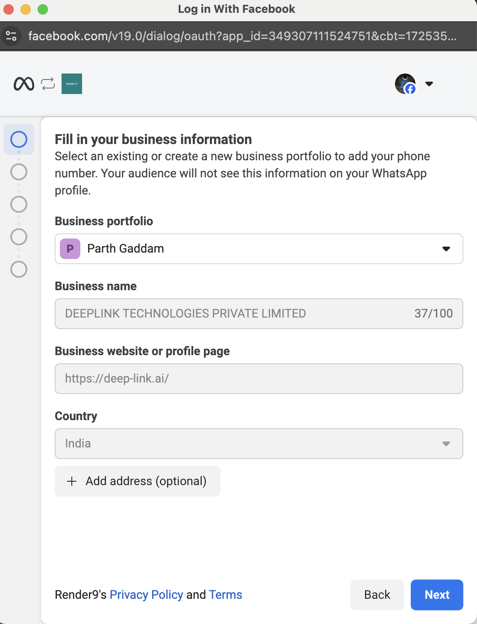Viewport: 477px width, 624px height.
Task: Click the Render 9 app logo
Action: (72, 84)
